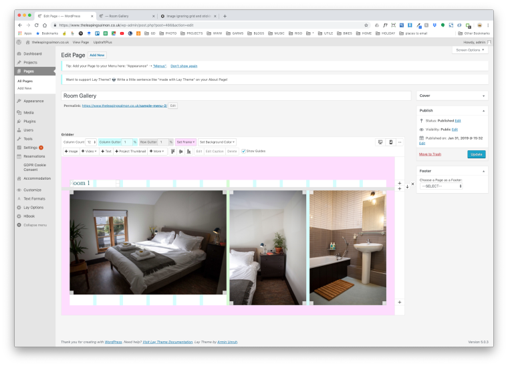
Task: Collapse the Publish panel
Action: [x=483, y=110]
